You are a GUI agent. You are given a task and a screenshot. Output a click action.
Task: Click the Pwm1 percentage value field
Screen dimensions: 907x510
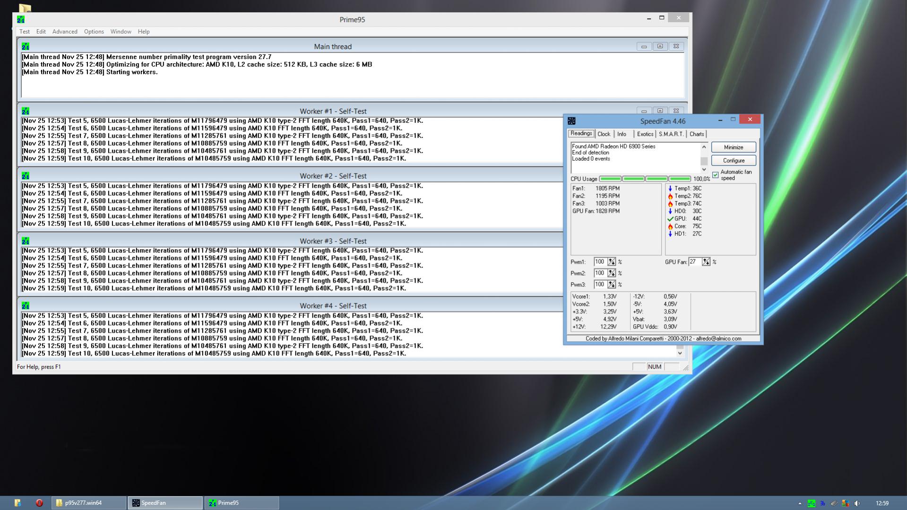click(x=600, y=262)
